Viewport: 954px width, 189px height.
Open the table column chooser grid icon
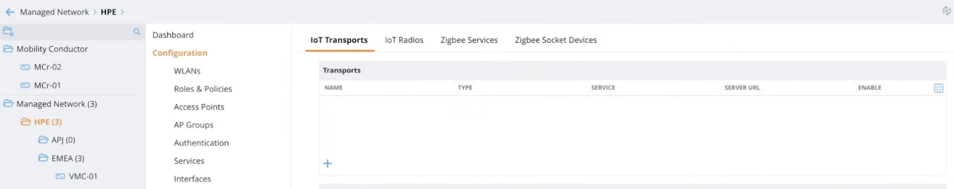tap(938, 88)
